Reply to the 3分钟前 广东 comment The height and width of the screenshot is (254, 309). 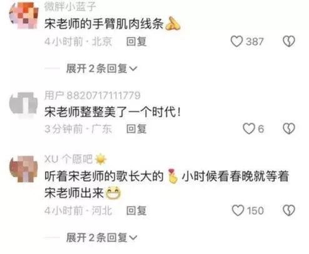pos(136,129)
